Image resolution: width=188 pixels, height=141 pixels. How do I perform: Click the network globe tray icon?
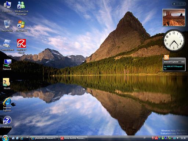[174, 138]
